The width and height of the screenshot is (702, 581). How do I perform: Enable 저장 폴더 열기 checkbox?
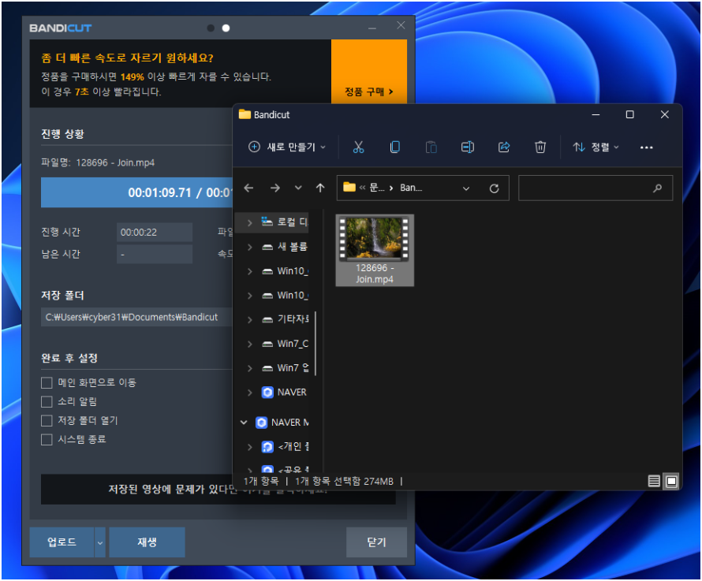click(47, 421)
